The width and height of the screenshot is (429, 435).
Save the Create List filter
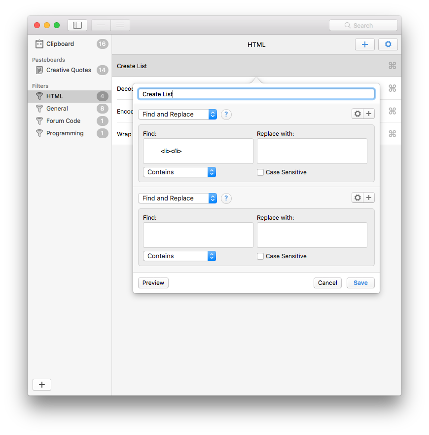(360, 282)
